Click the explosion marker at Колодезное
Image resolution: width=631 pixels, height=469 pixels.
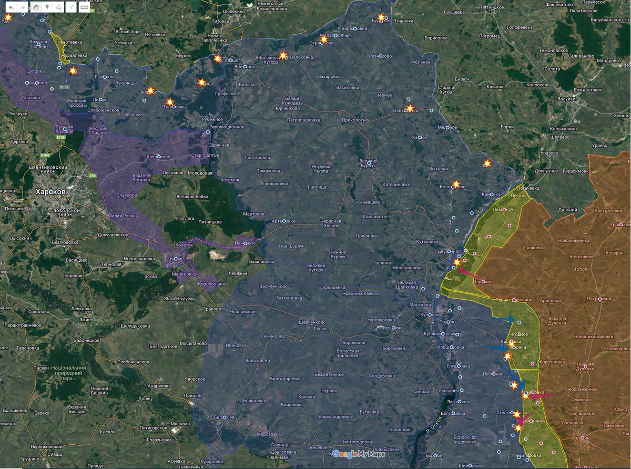456,184
